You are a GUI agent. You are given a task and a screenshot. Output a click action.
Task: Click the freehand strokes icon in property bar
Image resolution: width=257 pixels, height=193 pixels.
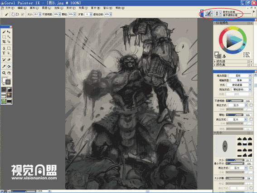[x=13, y=15]
